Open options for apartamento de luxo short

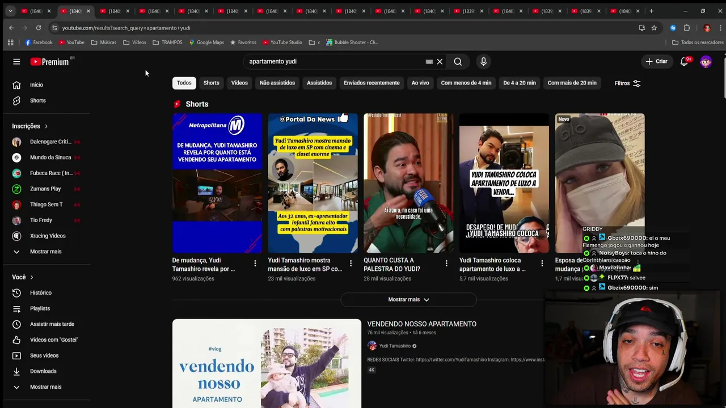coord(542,263)
